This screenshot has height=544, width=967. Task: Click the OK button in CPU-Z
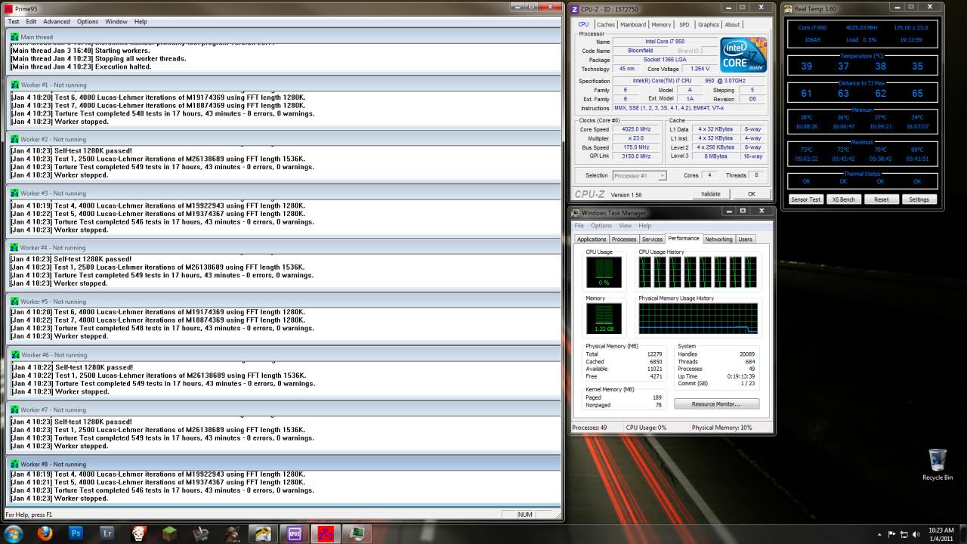752,193
